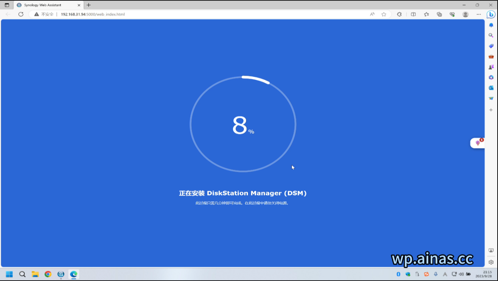Click the browser refresh button
The width and height of the screenshot is (498, 281).
pyautogui.click(x=21, y=14)
